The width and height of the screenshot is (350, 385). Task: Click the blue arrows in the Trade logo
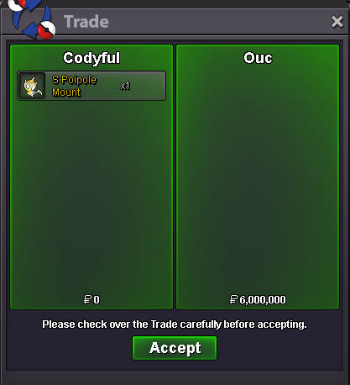[31, 19]
